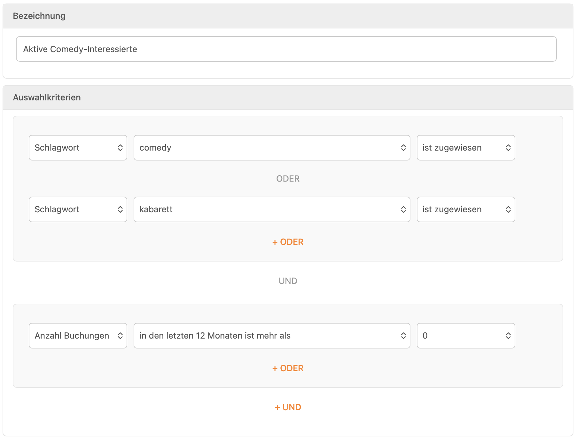576x438 pixels.
Task: Click the Auswahlkriterien section header
Action: click(x=47, y=98)
